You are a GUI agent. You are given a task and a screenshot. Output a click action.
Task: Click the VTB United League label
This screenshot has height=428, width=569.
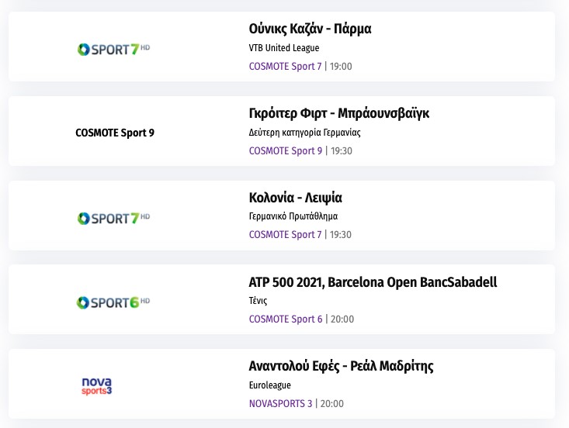coord(284,48)
